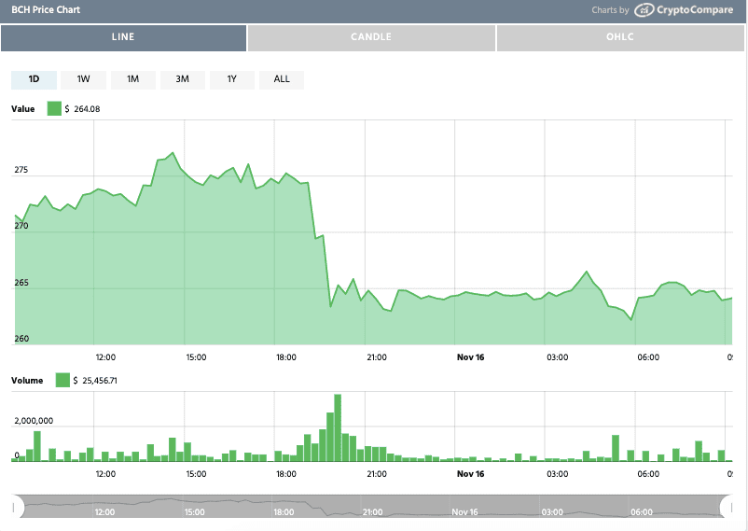Viewport: 748px width, 531px height.
Task: Click the tallest volume bar
Action: [337, 427]
